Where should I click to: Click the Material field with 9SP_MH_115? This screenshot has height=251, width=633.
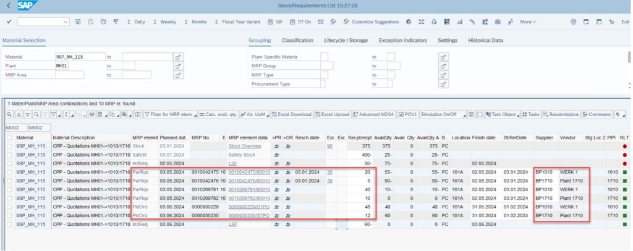click(x=80, y=57)
